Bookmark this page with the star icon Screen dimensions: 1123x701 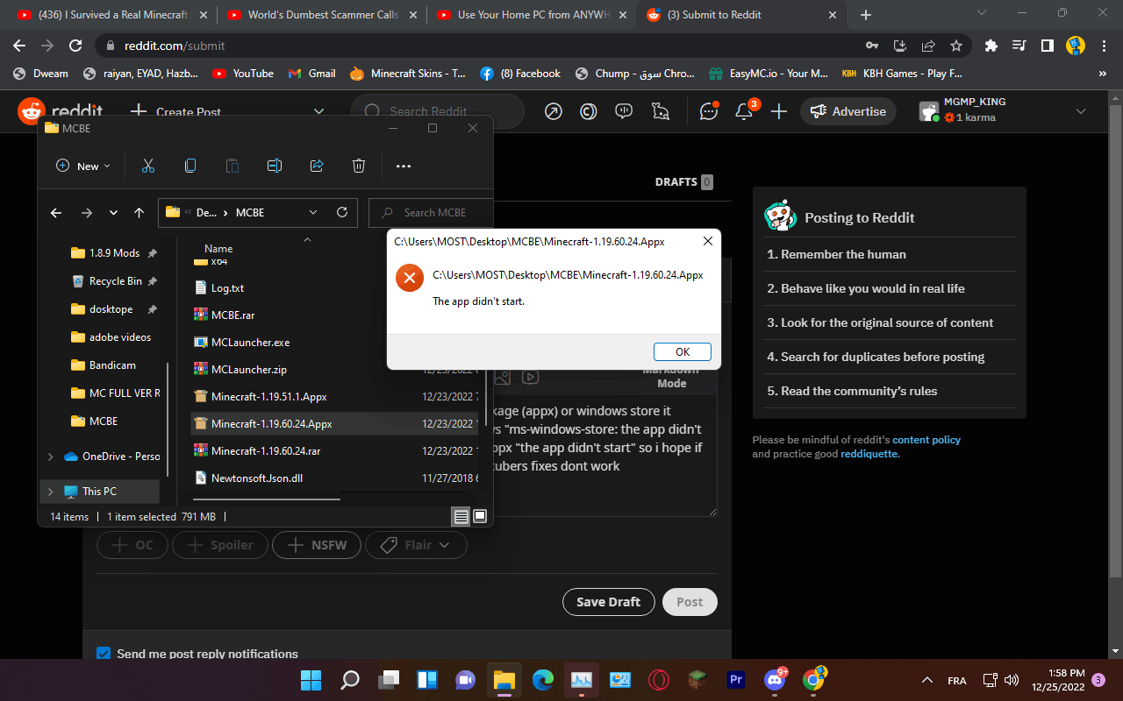click(956, 46)
